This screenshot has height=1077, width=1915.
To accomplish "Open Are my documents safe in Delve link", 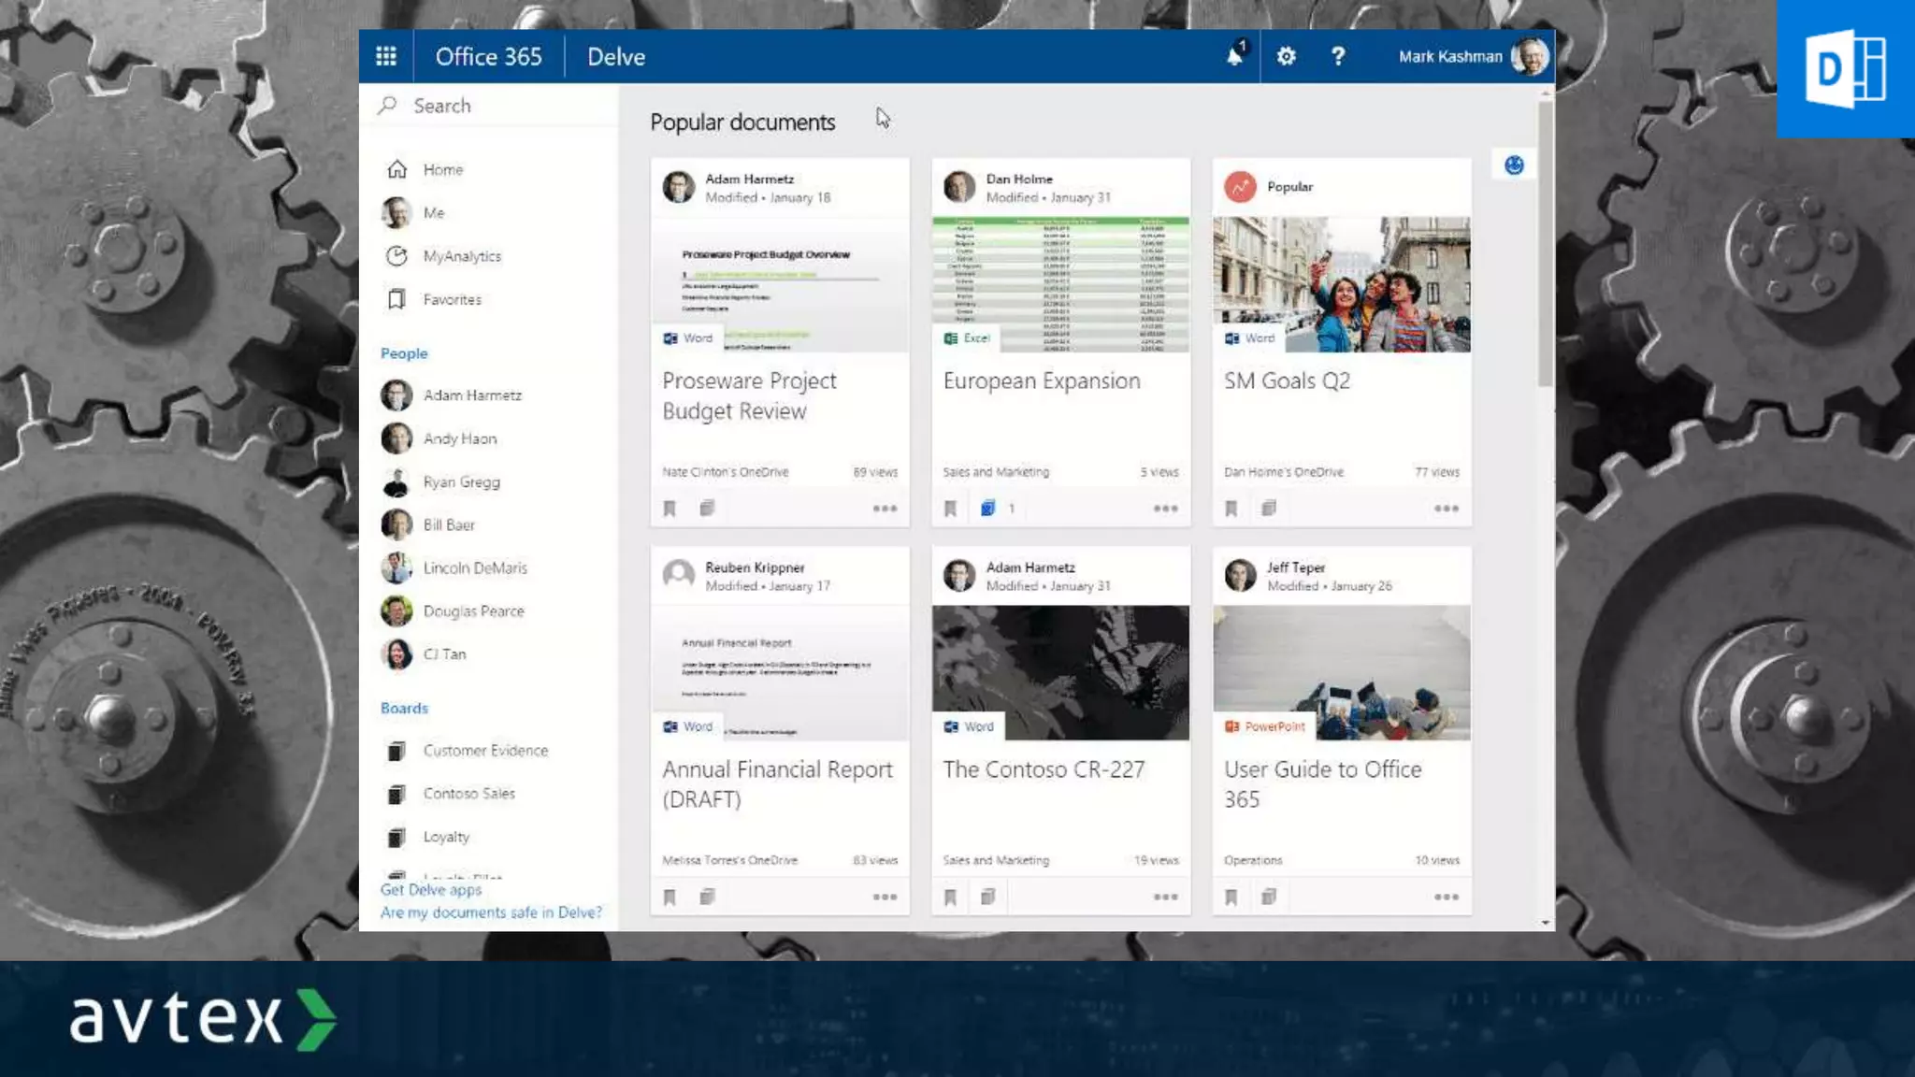I will tap(491, 912).
